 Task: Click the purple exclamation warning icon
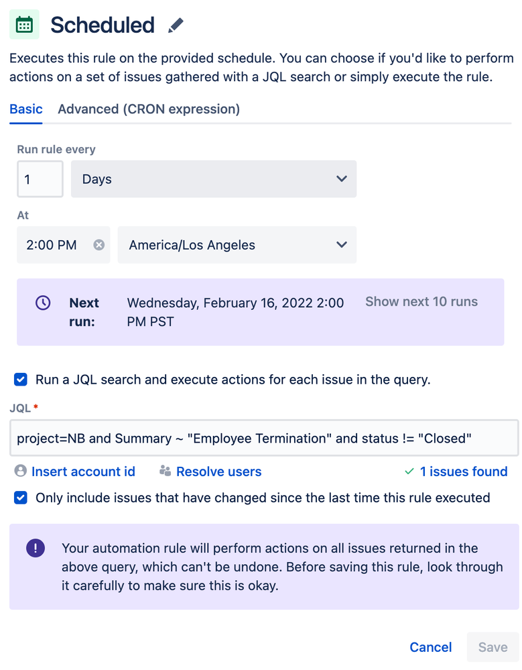(35, 549)
